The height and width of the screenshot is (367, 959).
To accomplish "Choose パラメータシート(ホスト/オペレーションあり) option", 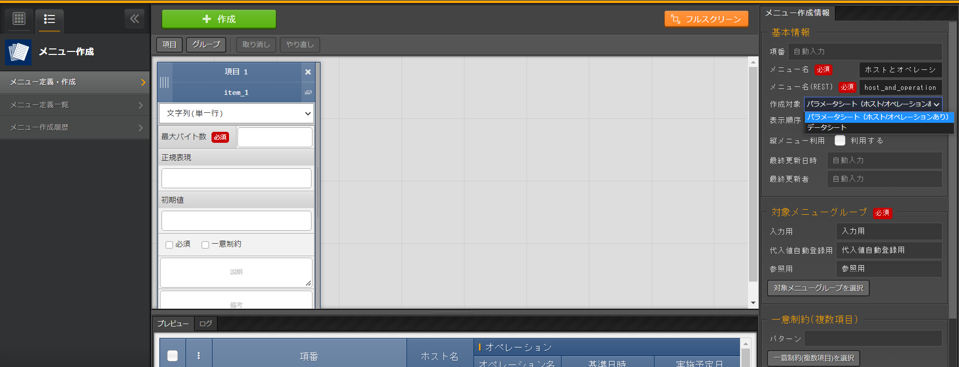I will [x=878, y=117].
